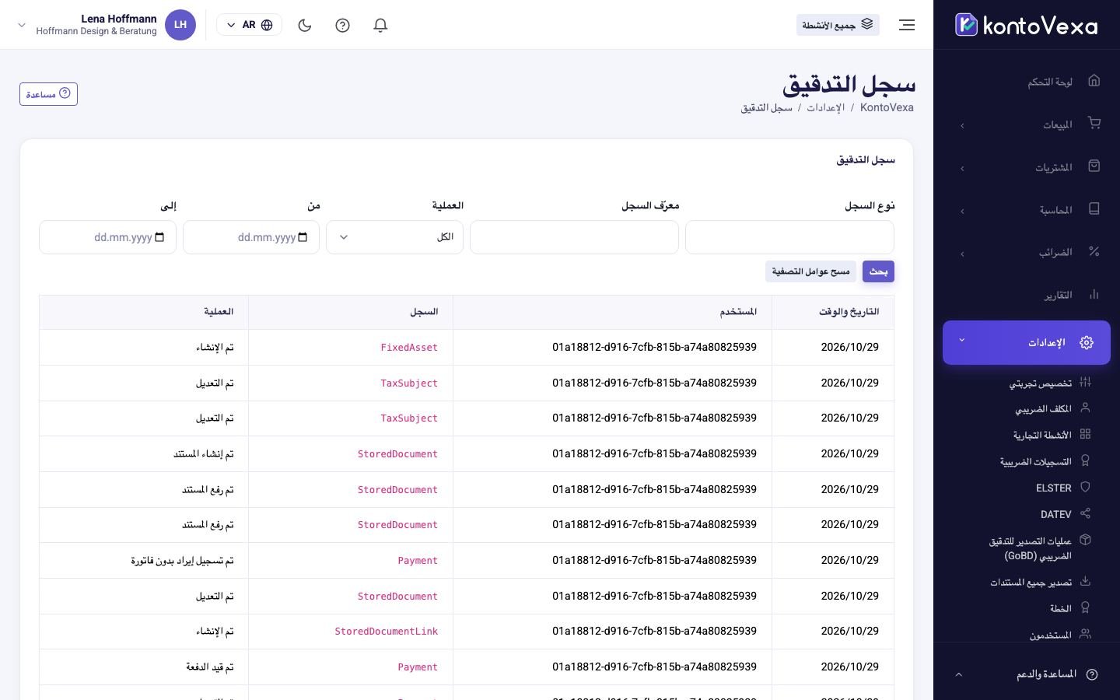Screen dimensions: 1120x700
Task: Click the kontoVexa logo
Action: 1027,25
